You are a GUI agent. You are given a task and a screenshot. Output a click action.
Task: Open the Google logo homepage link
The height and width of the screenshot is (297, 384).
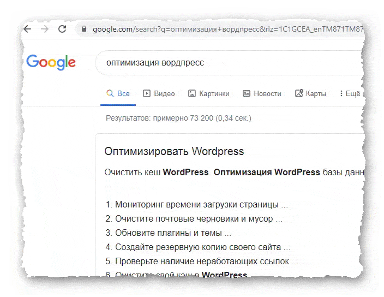tap(51, 62)
